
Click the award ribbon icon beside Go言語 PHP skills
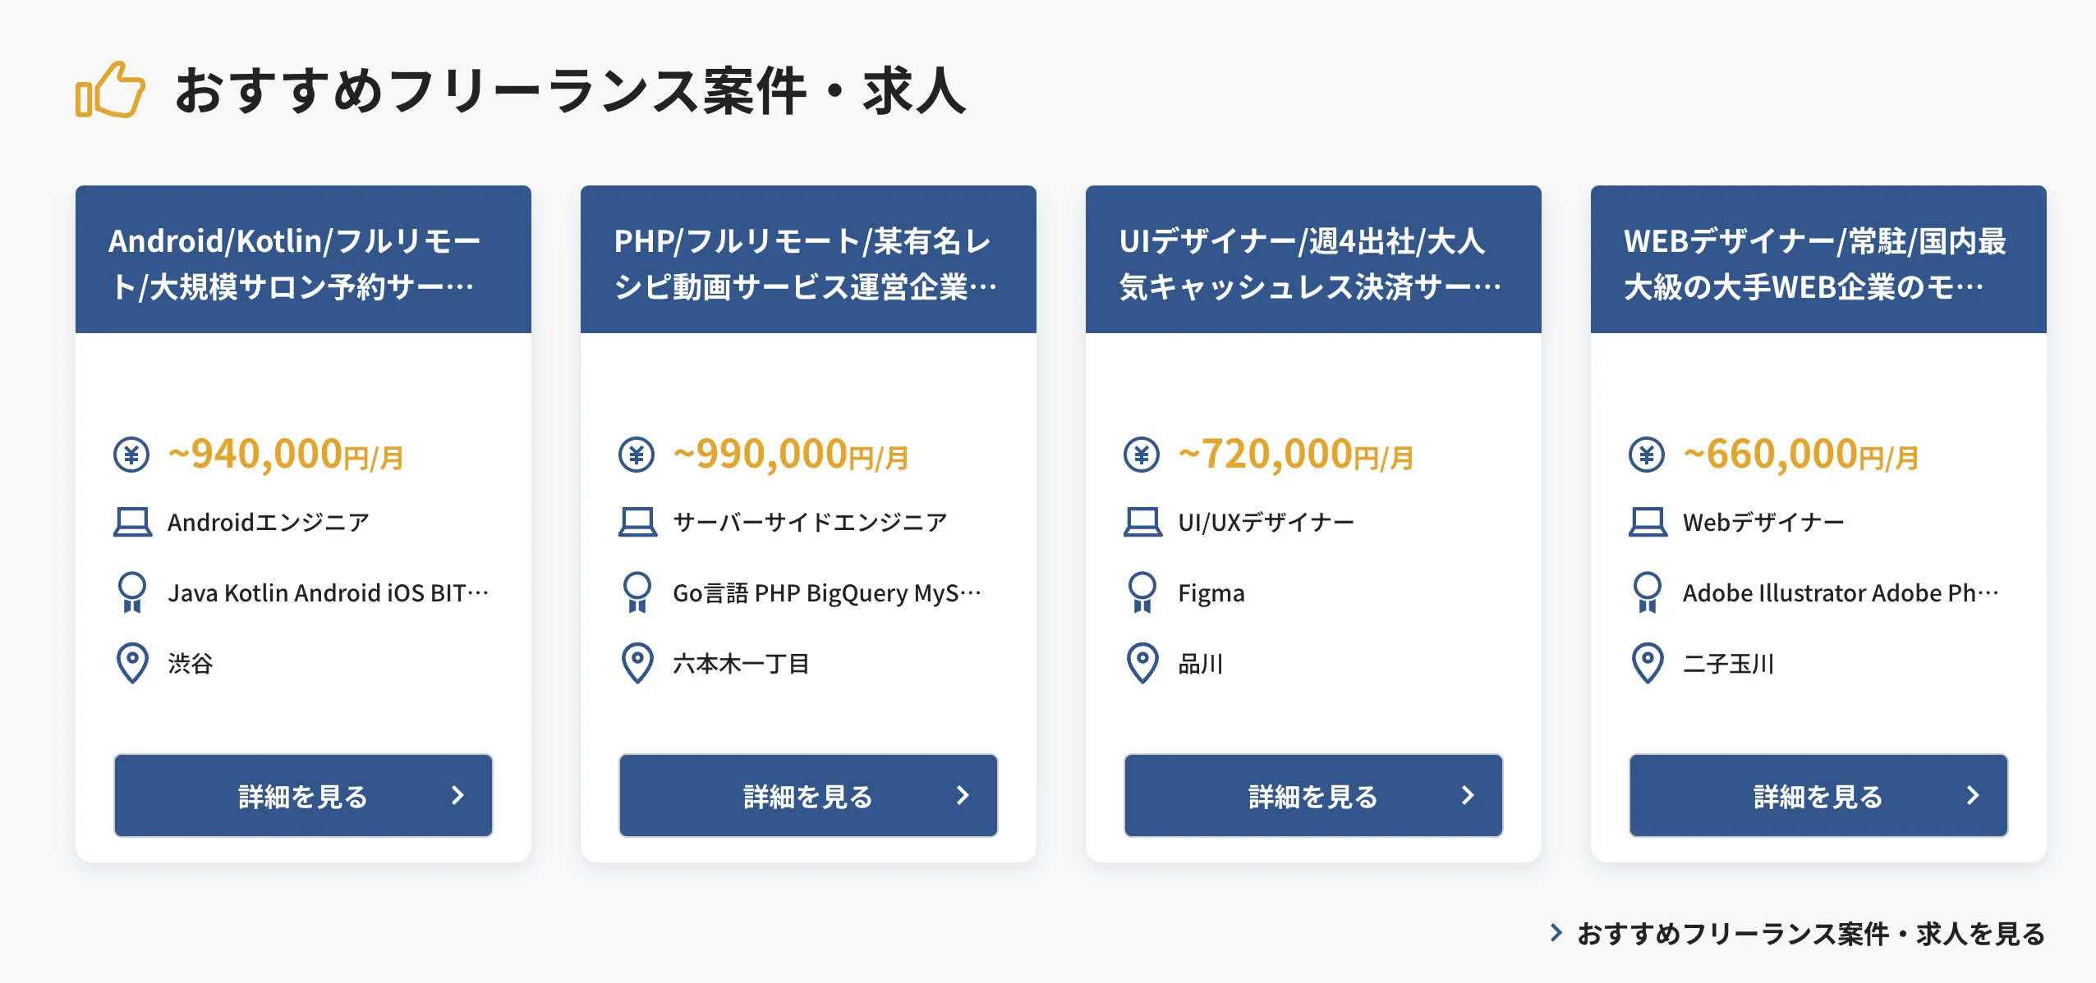pos(637,592)
